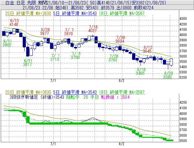Click the 8/10 3455 low marker
The width and height of the screenshot is (194, 148).
click(x=141, y=71)
